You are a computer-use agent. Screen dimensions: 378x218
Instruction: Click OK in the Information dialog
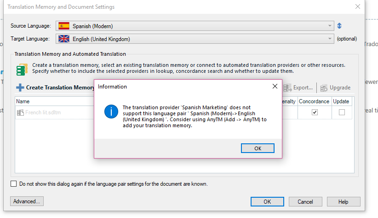coord(258,148)
